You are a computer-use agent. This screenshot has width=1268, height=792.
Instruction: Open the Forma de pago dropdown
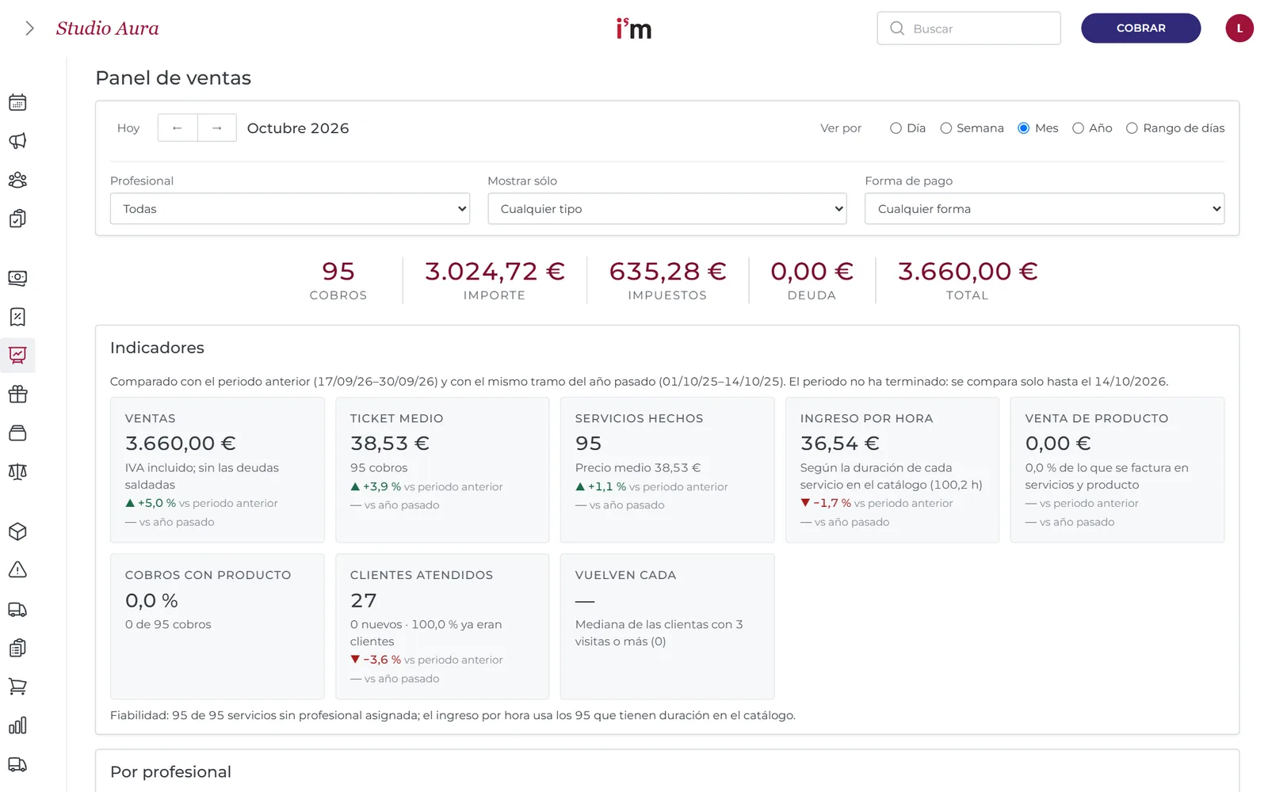[1045, 209]
